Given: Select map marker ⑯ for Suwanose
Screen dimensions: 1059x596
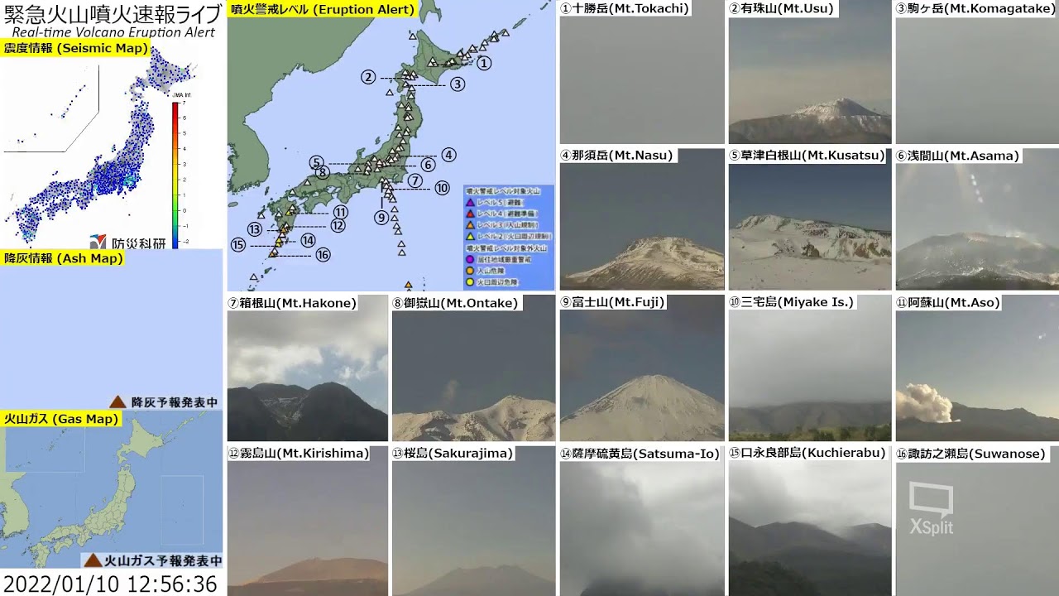Looking at the screenshot, I should coord(323,255).
